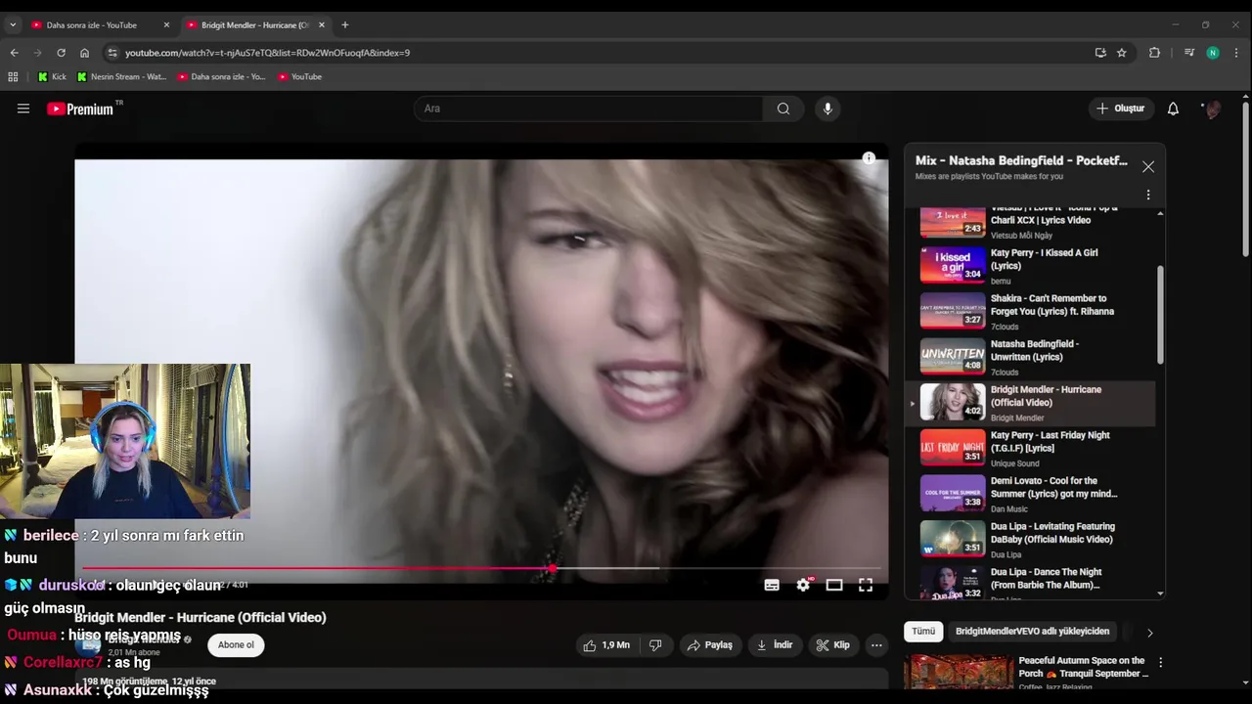Viewport: 1252px width, 704px height.
Task: Open the Kick bookmark
Action: pos(52,76)
